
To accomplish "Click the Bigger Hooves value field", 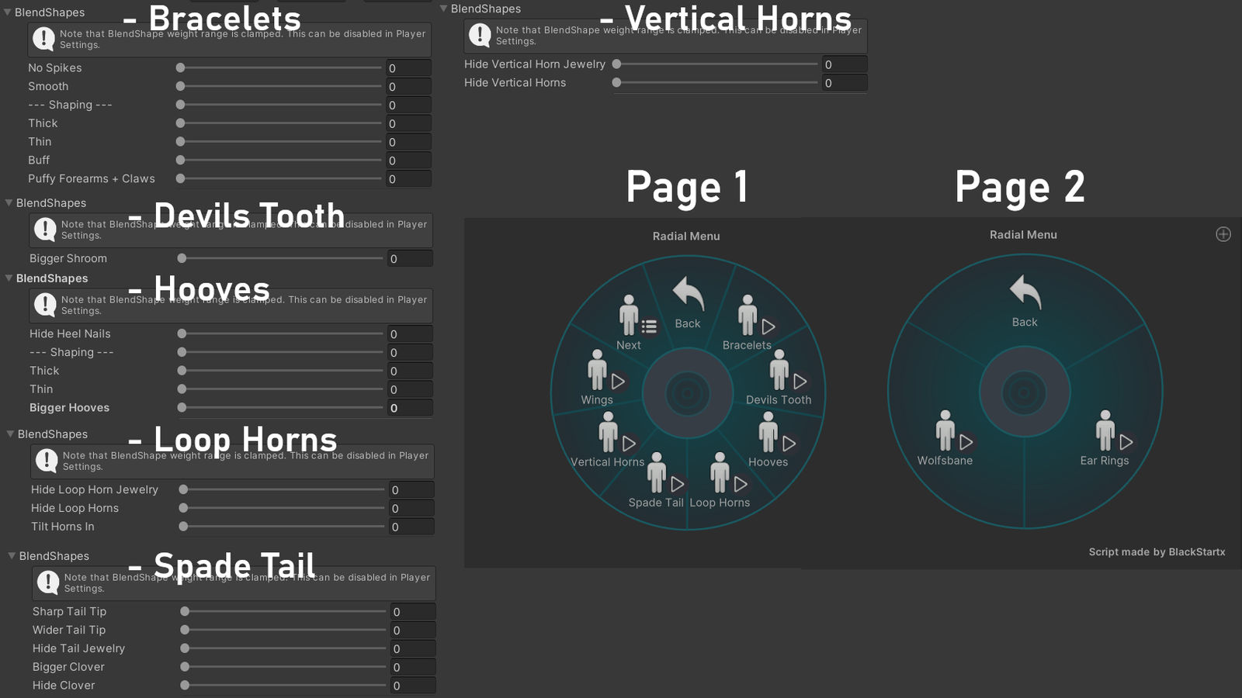I will 409,408.
